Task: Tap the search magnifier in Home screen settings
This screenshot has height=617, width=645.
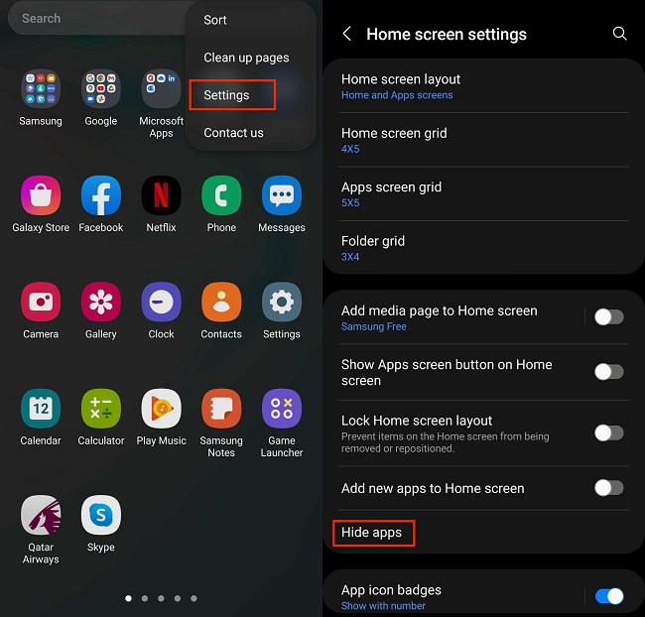Action: click(619, 34)
